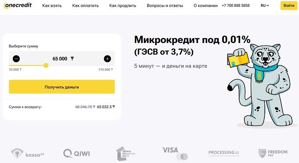Open the Как взять menu item
299x163 pixels.
52,6
